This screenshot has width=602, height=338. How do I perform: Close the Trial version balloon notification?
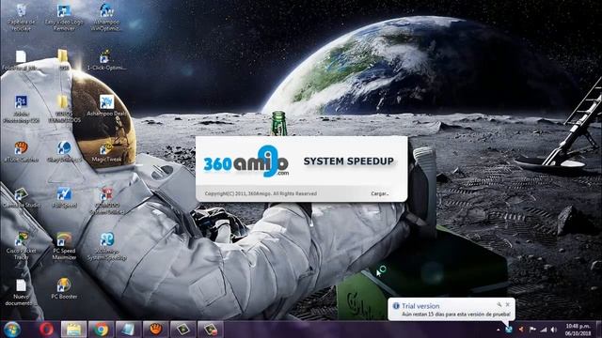(x=508, y=304)
